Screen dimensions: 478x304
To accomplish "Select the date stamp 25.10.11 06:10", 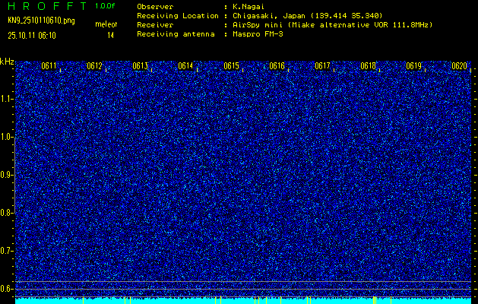I will (31, 35).
